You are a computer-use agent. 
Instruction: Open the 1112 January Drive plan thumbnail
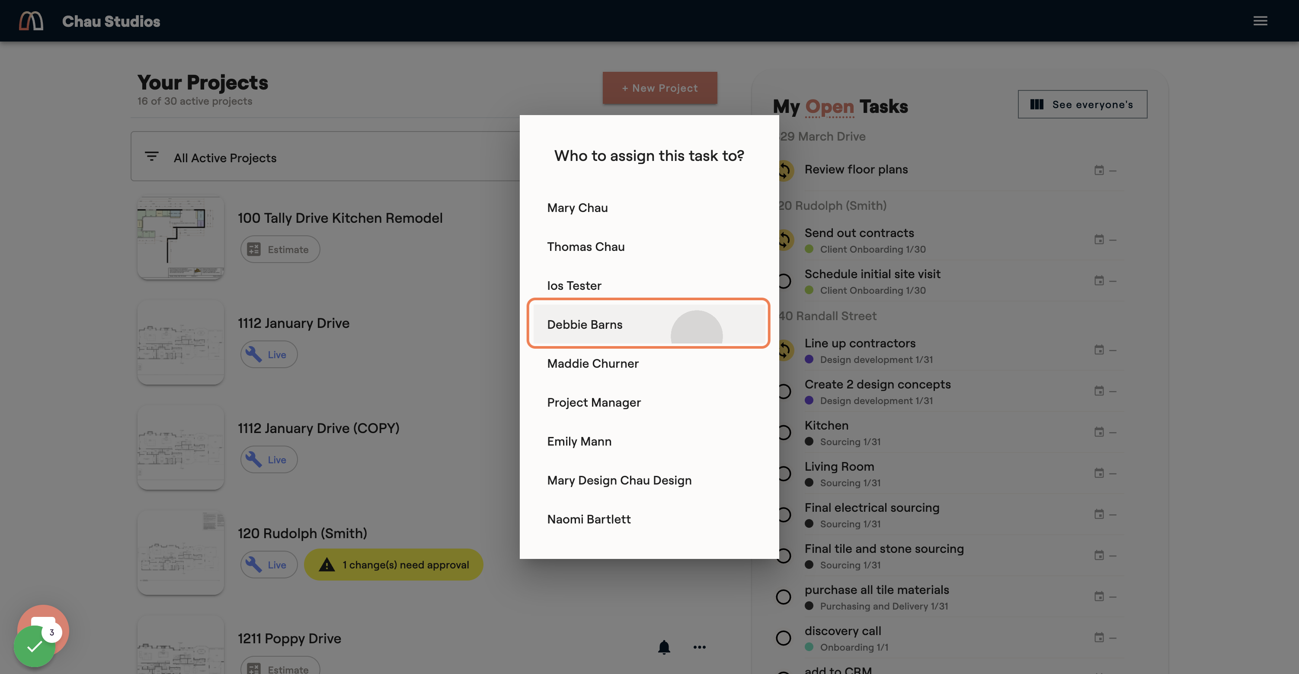coord(180,343)
